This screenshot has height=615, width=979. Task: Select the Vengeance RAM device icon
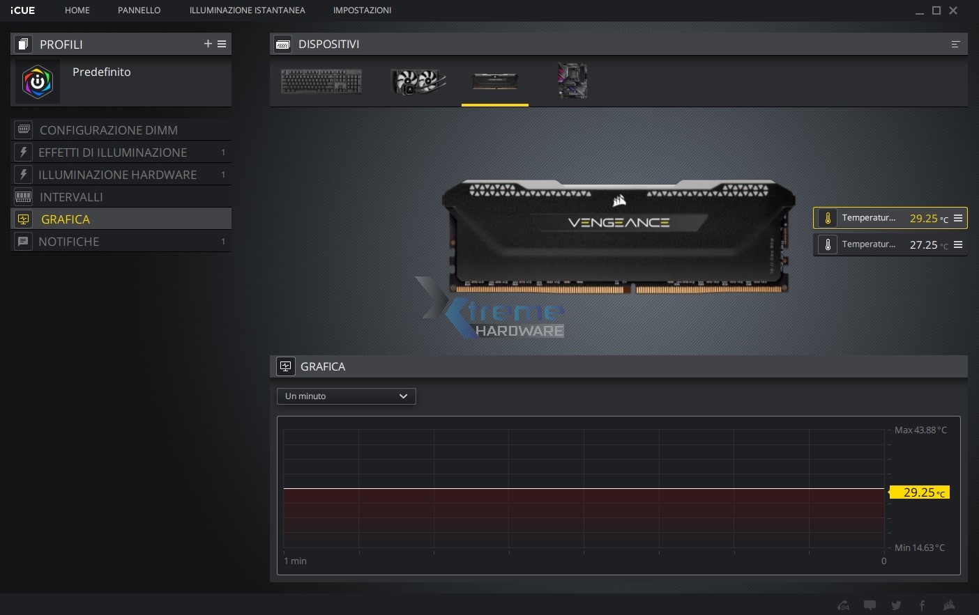click(x=495, y=81)
